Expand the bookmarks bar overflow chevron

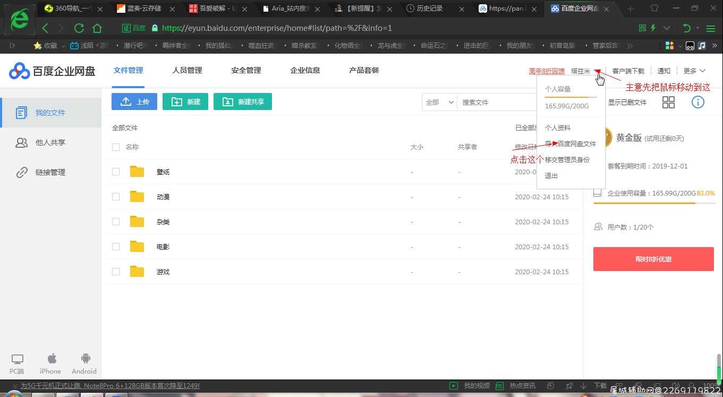pos(630,46)
